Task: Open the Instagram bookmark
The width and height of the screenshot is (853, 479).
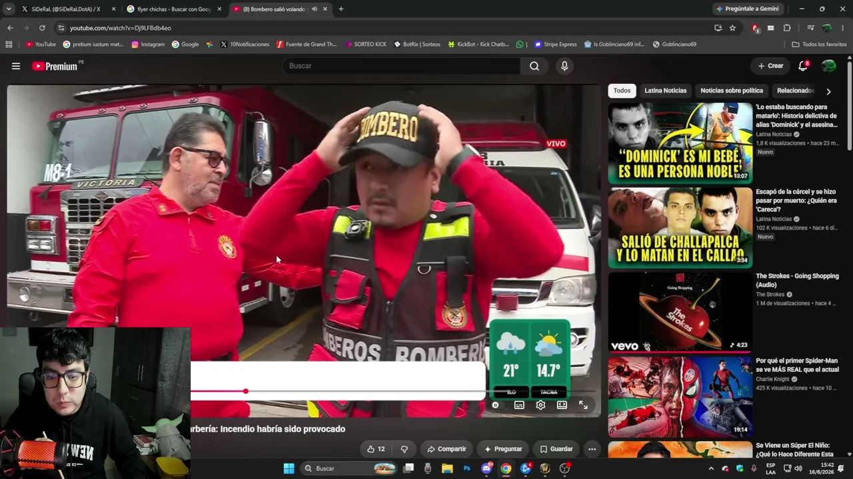Action: [148, 45]
